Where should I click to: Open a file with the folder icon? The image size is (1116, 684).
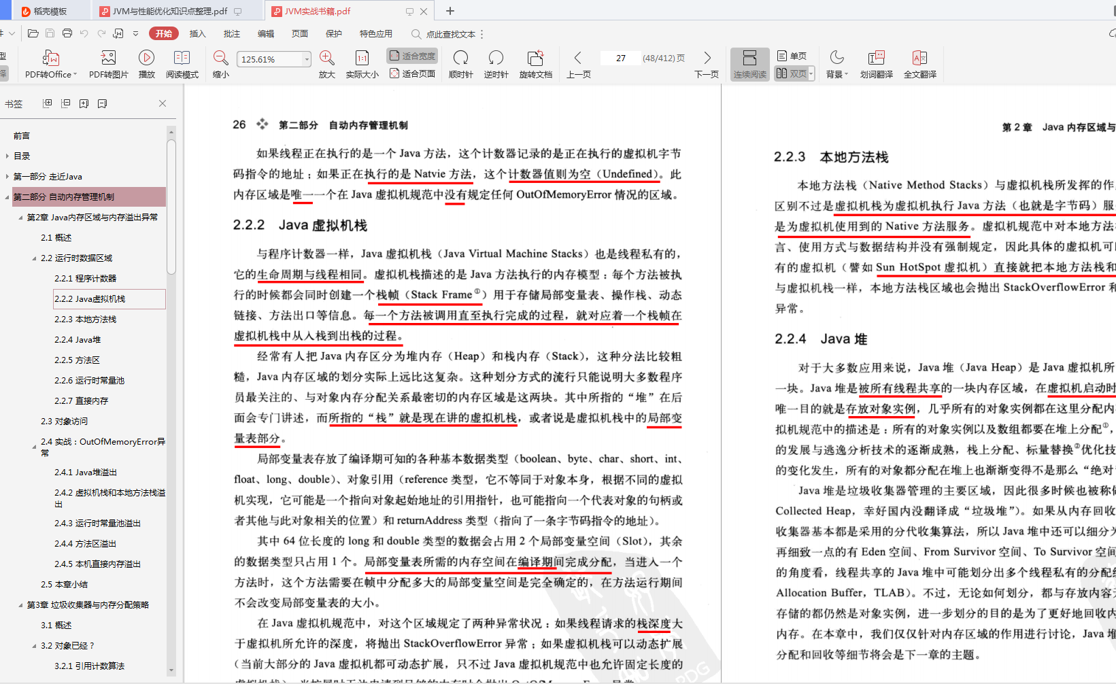[33, 33]
